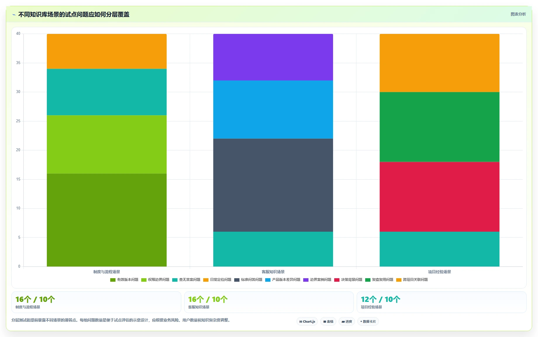Viewport: 538px width, 337px height.
Task: Click the footnote text starting 分层测试能提前暴露
Action: 121,320
